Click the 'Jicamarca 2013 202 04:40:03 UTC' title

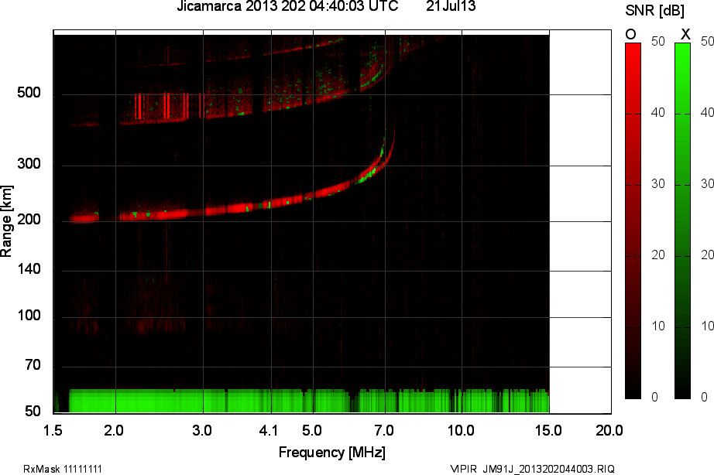(x=287, y=7)
